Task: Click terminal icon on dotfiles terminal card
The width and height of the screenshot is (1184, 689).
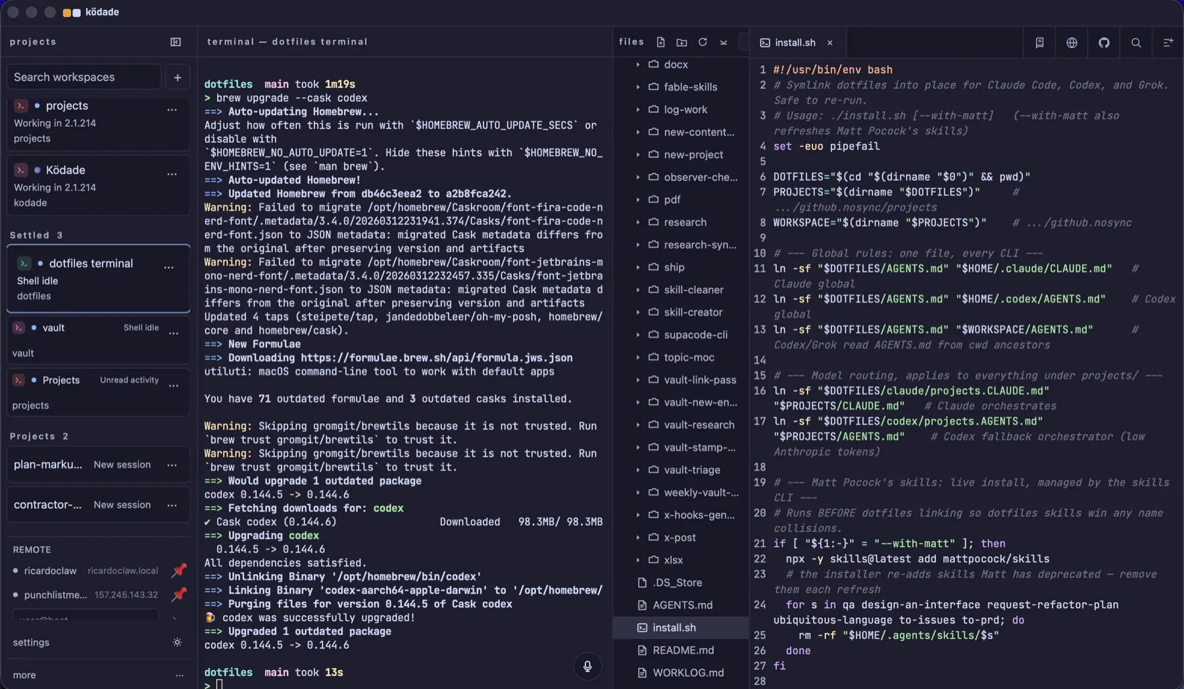Action: coord(24,264)
